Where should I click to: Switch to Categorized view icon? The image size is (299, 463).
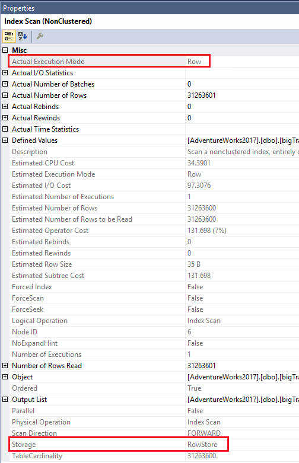(9, 36)
